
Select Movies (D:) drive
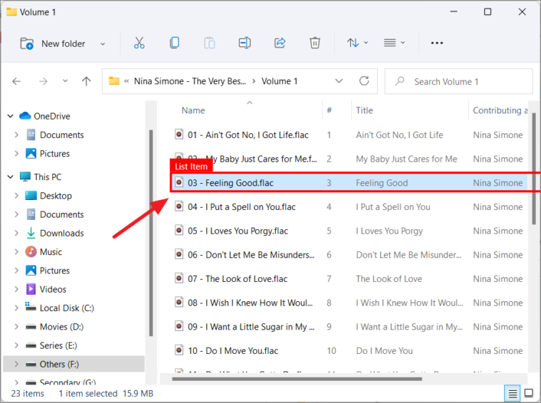[x=54, y=327]
